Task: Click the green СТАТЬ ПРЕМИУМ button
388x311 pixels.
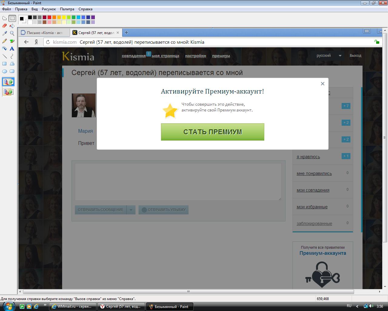Action: click(212, 132)
